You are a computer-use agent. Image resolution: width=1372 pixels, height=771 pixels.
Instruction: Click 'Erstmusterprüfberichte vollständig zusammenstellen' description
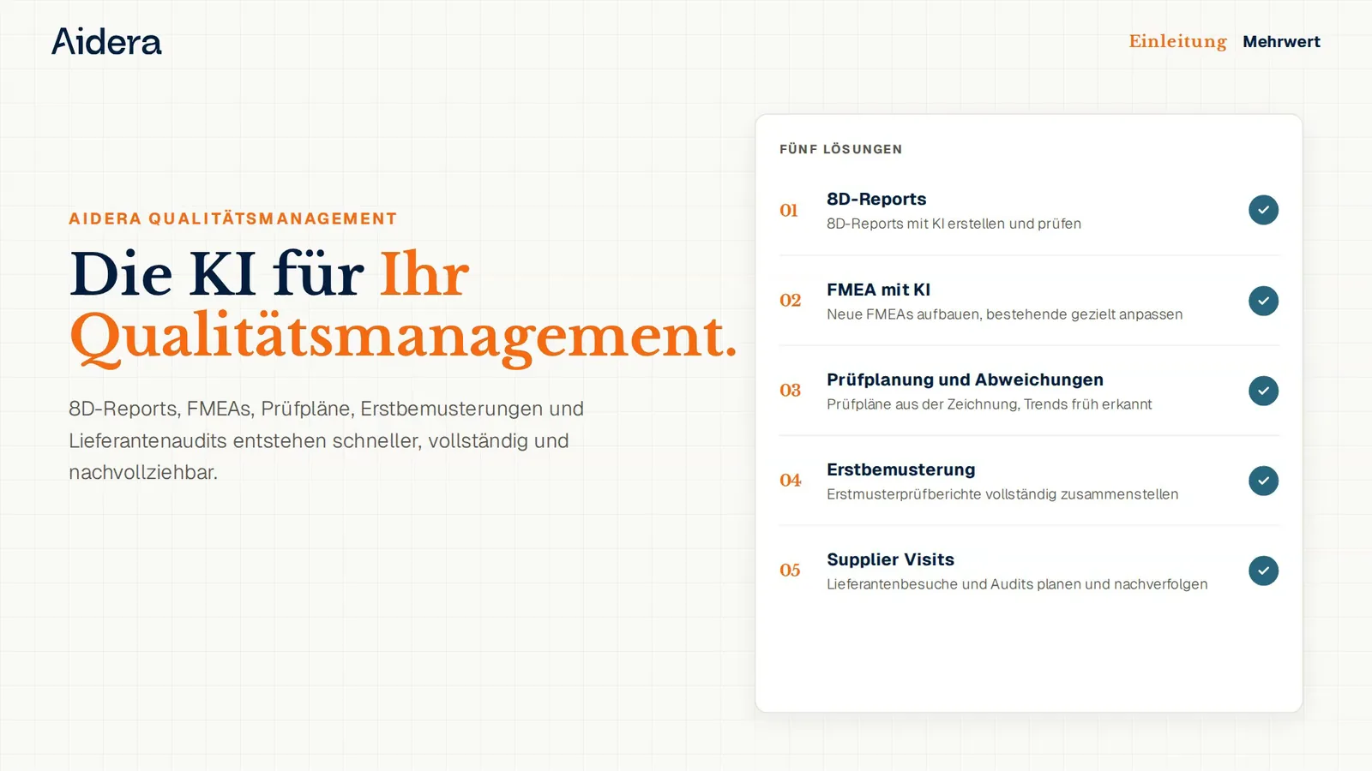click(x=1002, y=494)
